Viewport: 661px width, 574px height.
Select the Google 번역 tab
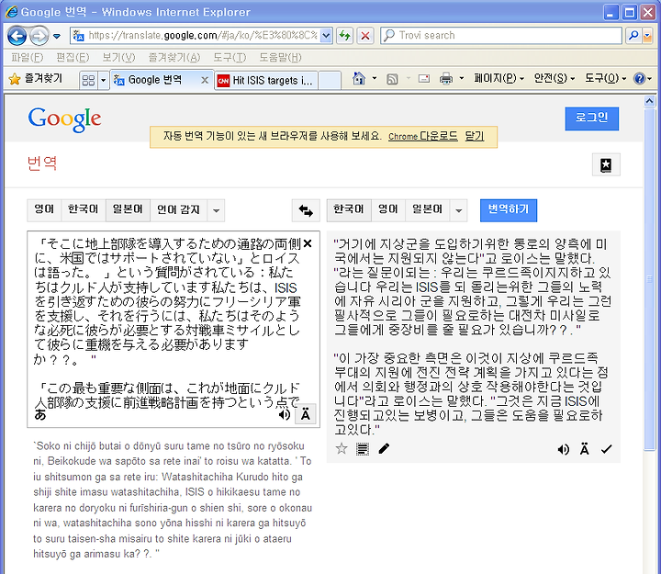pos(154,80)
